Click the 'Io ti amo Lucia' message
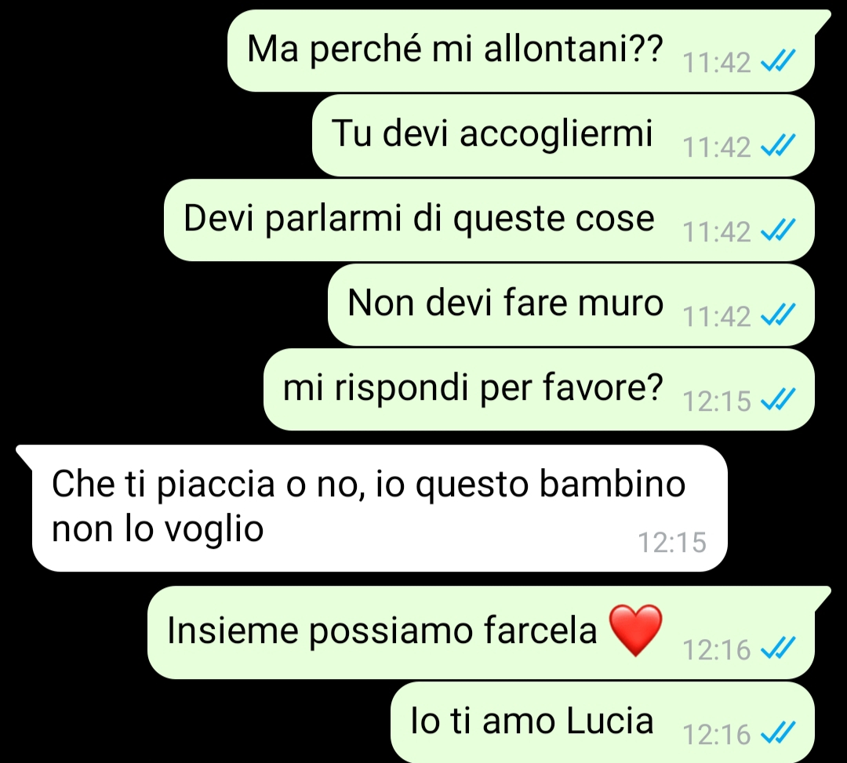 point(602,722)
